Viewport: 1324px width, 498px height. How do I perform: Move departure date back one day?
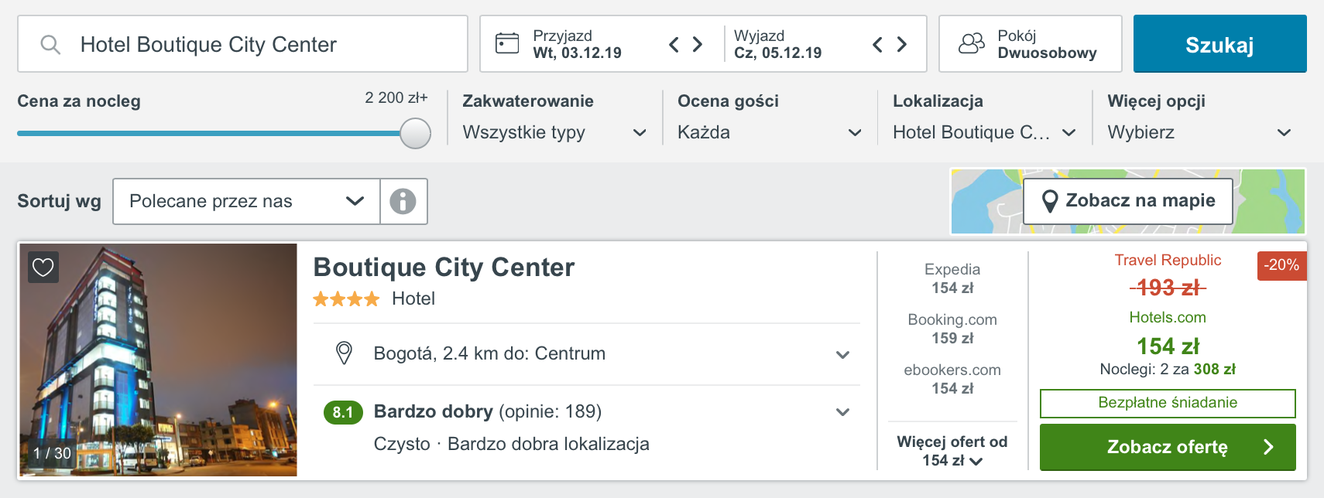877,44
